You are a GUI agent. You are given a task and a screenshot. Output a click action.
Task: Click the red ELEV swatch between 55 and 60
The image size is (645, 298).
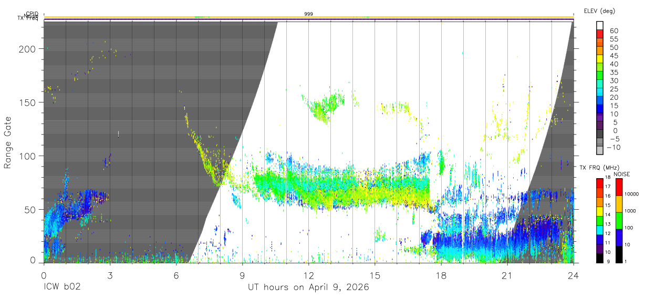[600, 34]
